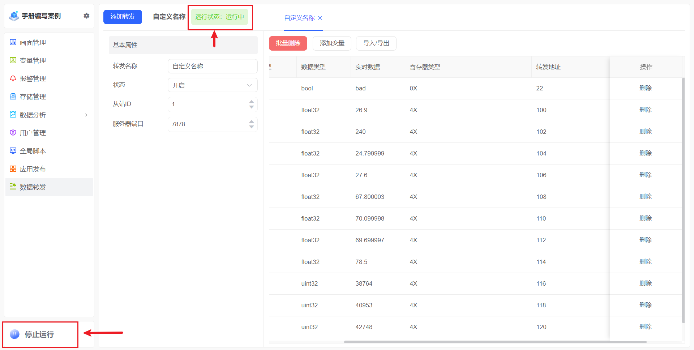Click the 存储管理 sidebar icon
This screenshot has width=694, height=350.
(x=13, y=97)
